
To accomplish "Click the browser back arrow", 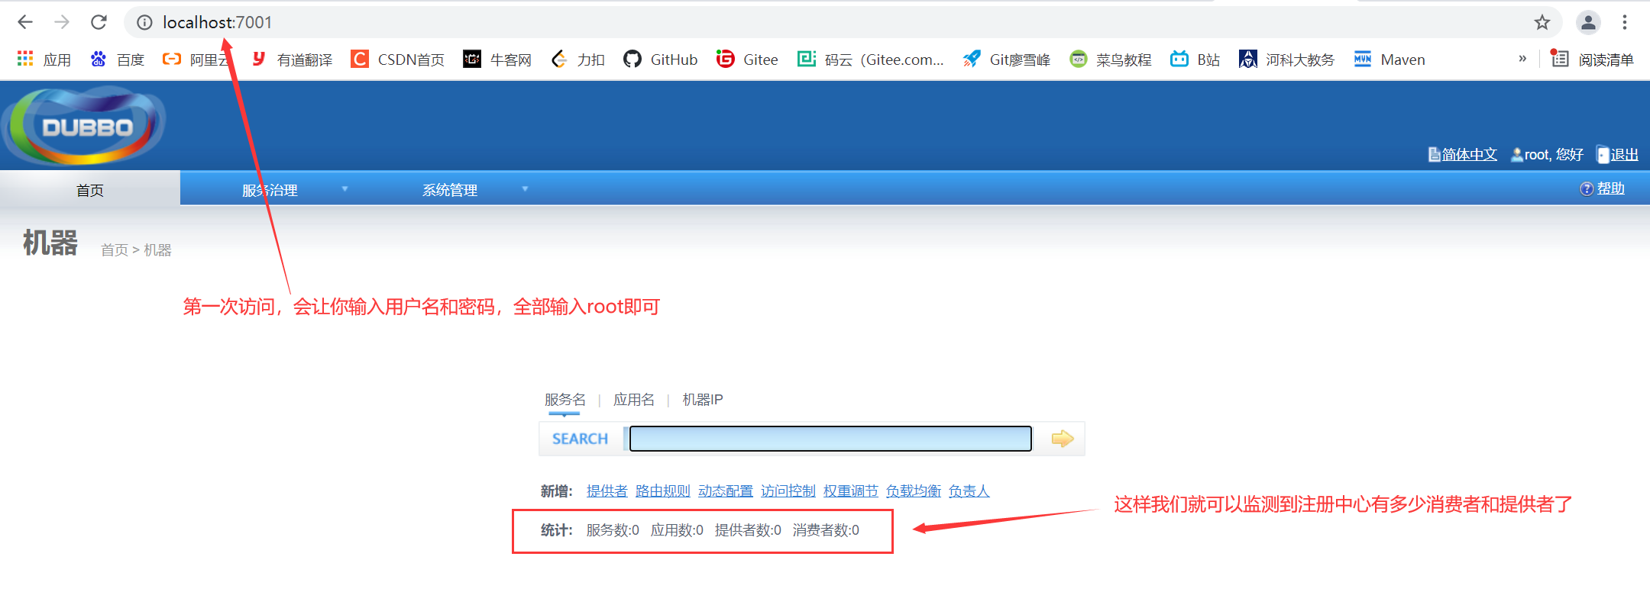I will tap(25, 22).
